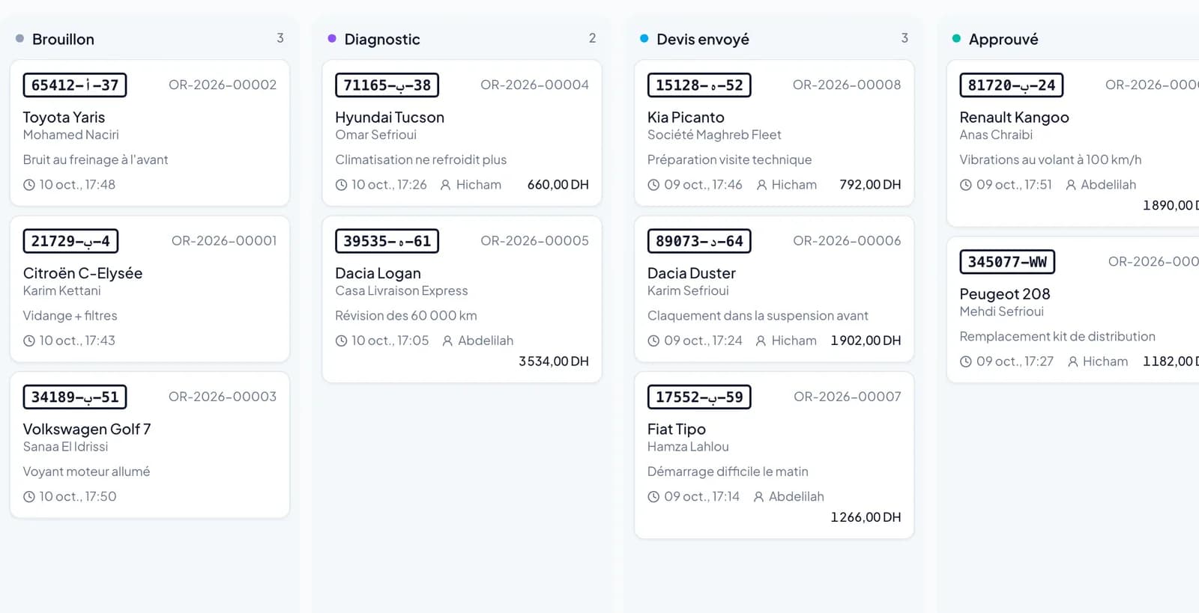The height and width of the screenshot is (613, 1199).
Task: Select the Brouillon column header
Action: point(63,39)
